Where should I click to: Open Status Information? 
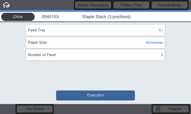pyautogui.click(x=93, y=5)
